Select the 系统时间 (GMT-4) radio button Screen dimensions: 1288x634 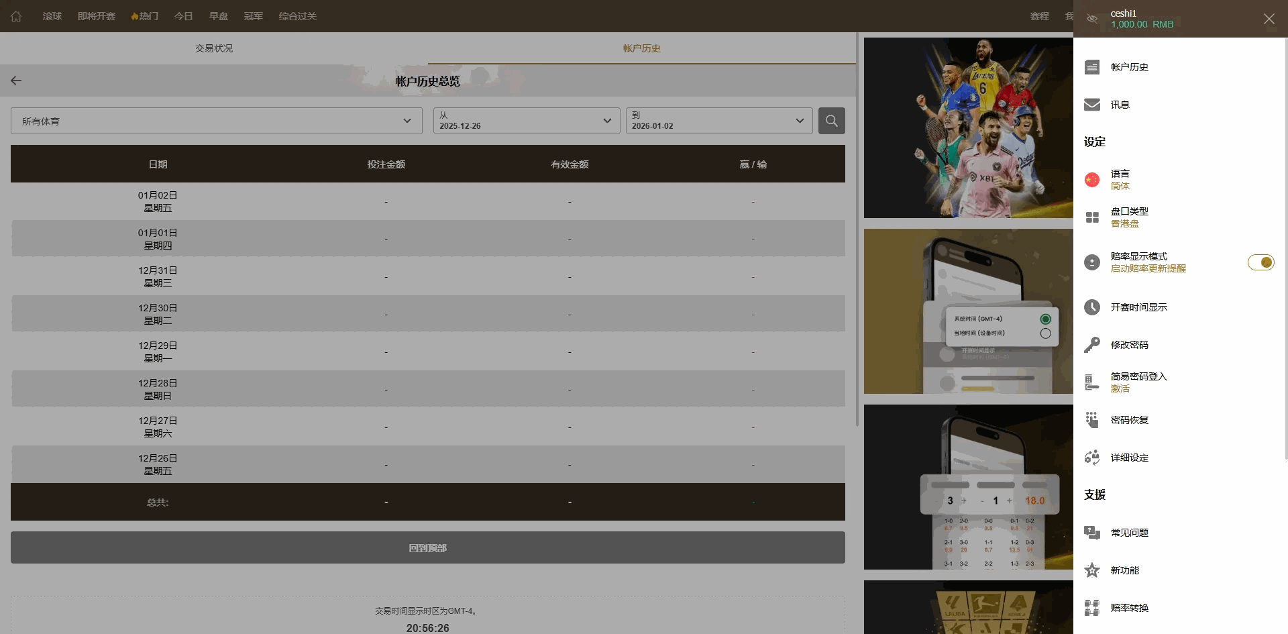(x=1045, y=319)
